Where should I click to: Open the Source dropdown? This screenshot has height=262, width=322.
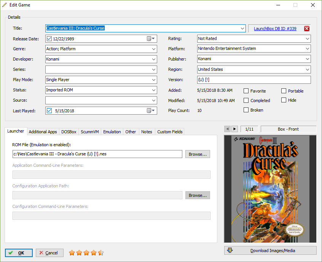pyautogui.click(x=154, y=100)
